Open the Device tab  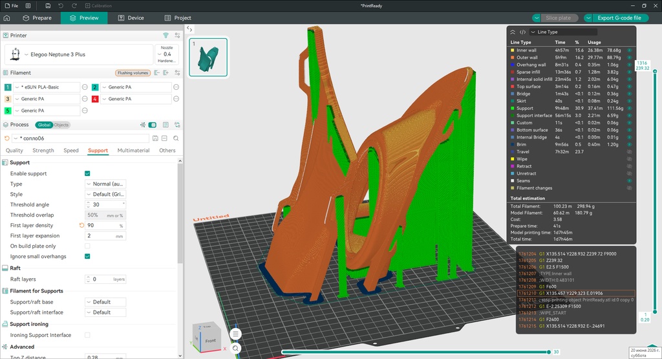131,17
